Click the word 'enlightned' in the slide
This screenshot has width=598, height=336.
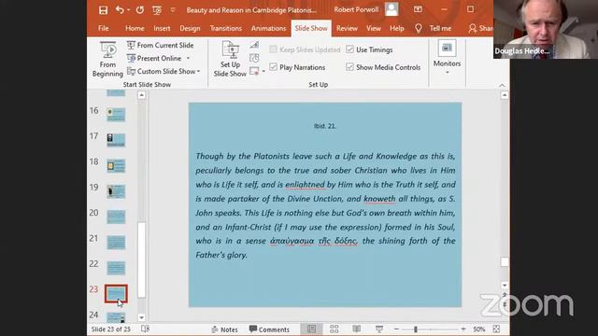(x=306, y=185)
